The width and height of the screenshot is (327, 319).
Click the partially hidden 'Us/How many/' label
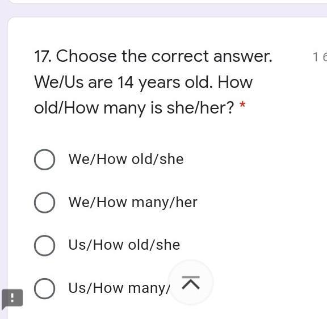click(x=119, y=288)
